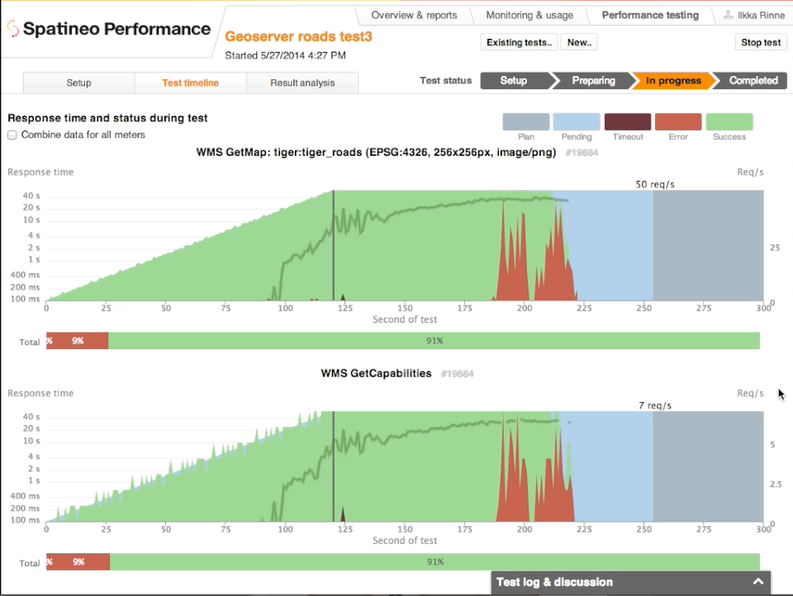
Task: Enable Combine data for all meters checkbox
Action: 12,135
